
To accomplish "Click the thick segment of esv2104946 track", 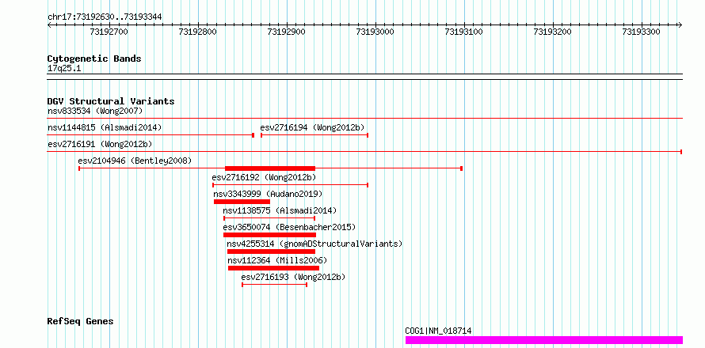I will pos(270,168).
